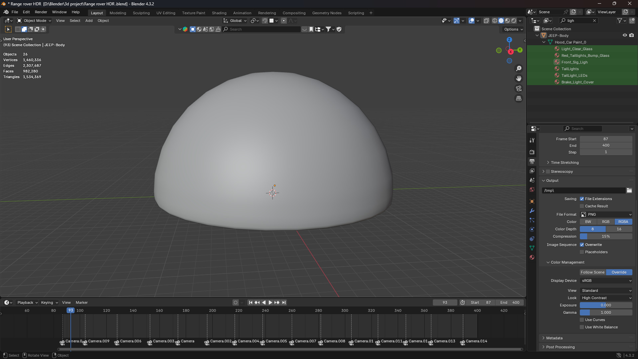Viewport: 638px width, 359px height.
Task: Open the File Format PNG dropdown
Action: [606, 214]
